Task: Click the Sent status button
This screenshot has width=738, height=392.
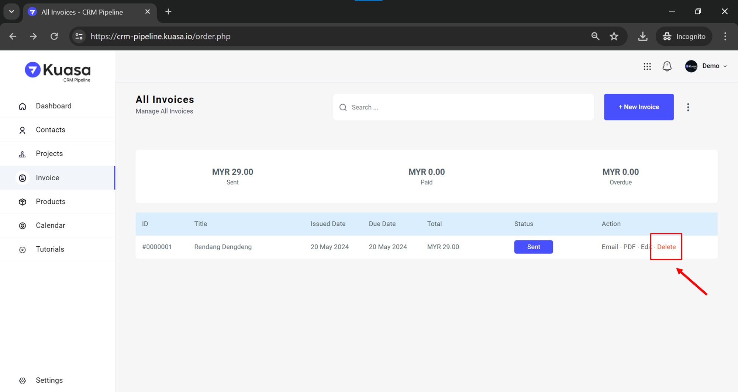Action: click(533, 247)
